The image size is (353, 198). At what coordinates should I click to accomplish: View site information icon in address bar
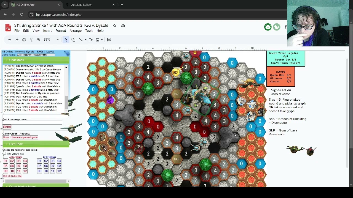pyautogui.click(x=31, y=15)
